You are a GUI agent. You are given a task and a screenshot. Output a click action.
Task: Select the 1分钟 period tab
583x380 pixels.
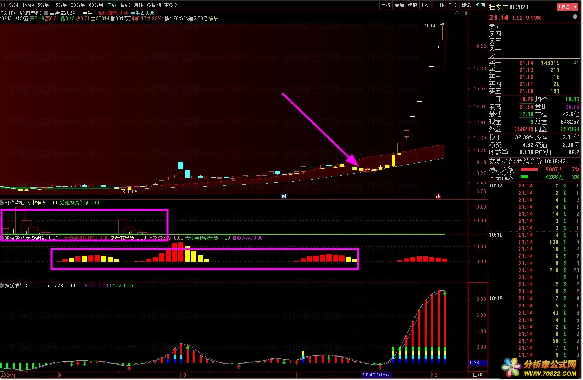[x=28, y=5]
